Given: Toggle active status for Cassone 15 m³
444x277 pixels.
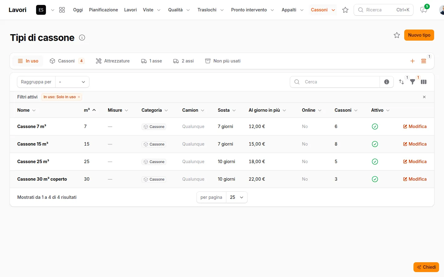Looking at the screenshot, I should (375, 144).
